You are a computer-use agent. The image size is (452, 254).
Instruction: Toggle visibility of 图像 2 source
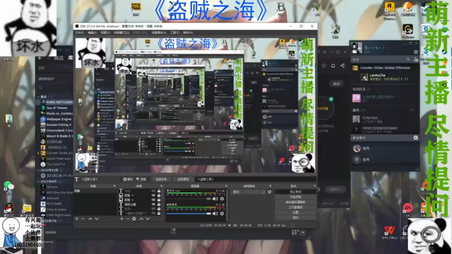click(x=153, y=200)
